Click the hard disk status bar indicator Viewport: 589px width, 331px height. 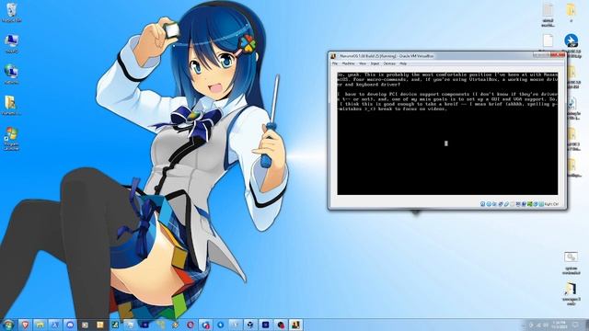(x=482, y=204)
